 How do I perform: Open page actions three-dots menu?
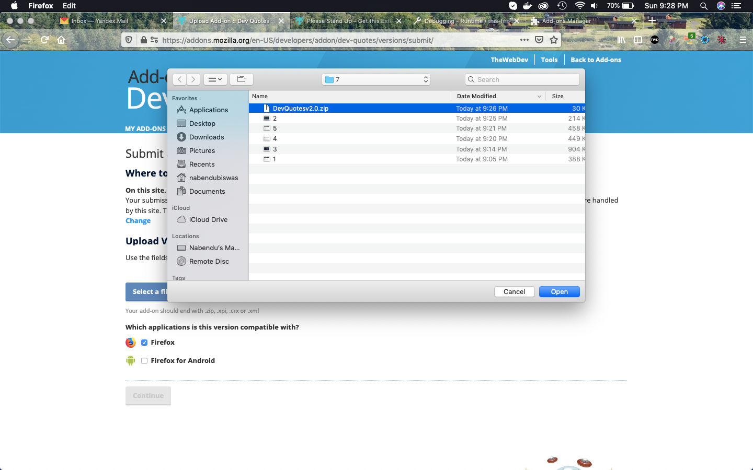point(524,40)
